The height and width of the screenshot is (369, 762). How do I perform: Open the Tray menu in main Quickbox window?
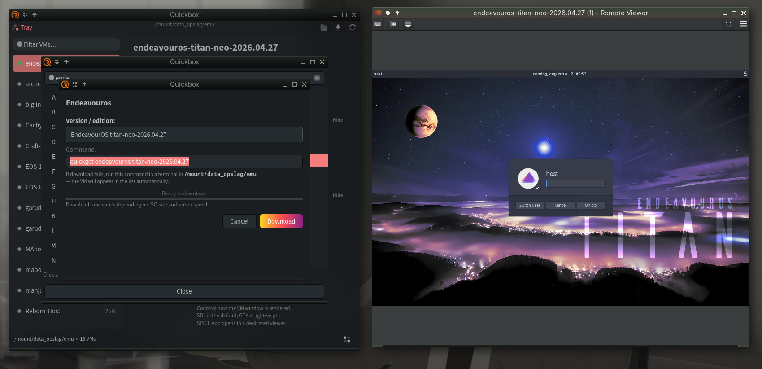(x=22, y=27)
